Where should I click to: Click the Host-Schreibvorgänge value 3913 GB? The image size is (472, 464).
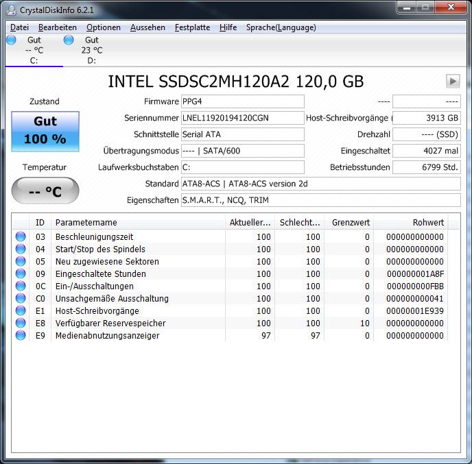[x=427, y=118]
